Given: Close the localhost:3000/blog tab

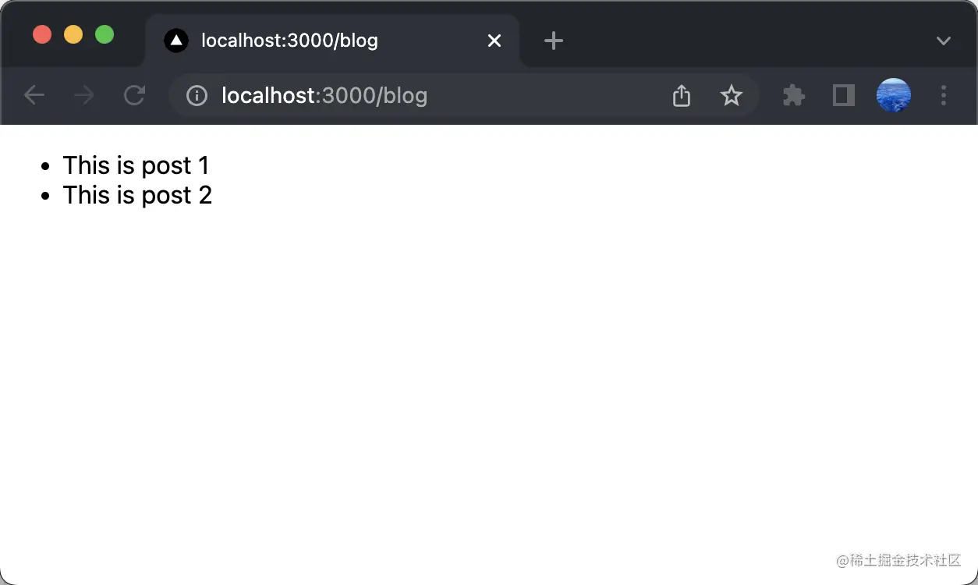Looking at the screenshot, I should 494,41.
